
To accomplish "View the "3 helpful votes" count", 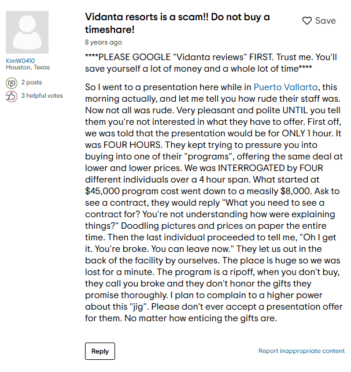I will point(42,96).
